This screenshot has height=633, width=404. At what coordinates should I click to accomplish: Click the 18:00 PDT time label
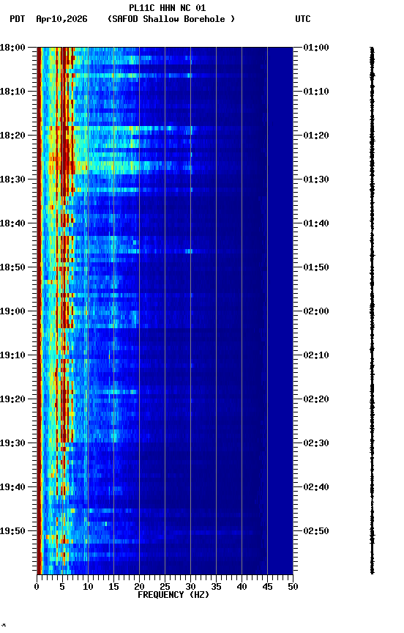(12, 48)
